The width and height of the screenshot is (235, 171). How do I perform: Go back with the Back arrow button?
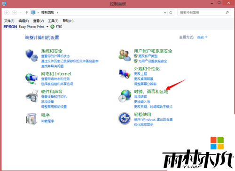(7, 13)
